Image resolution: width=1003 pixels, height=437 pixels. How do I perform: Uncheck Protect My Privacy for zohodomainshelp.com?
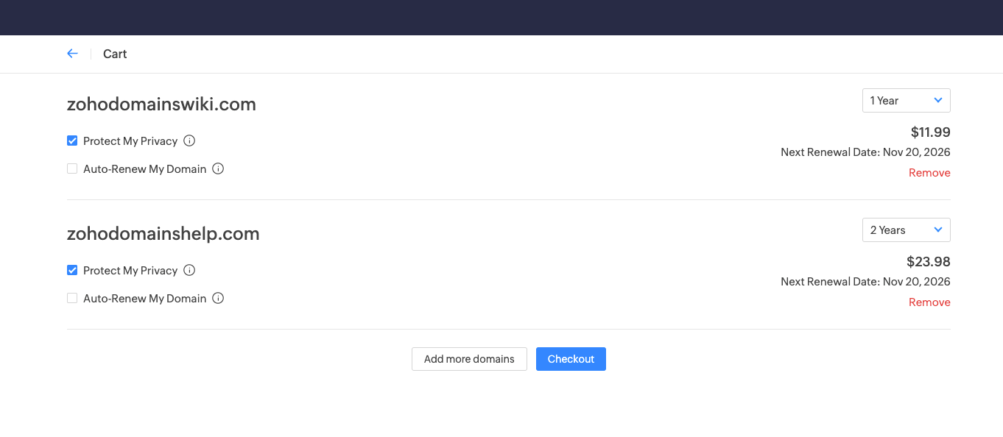coord(72,270)
